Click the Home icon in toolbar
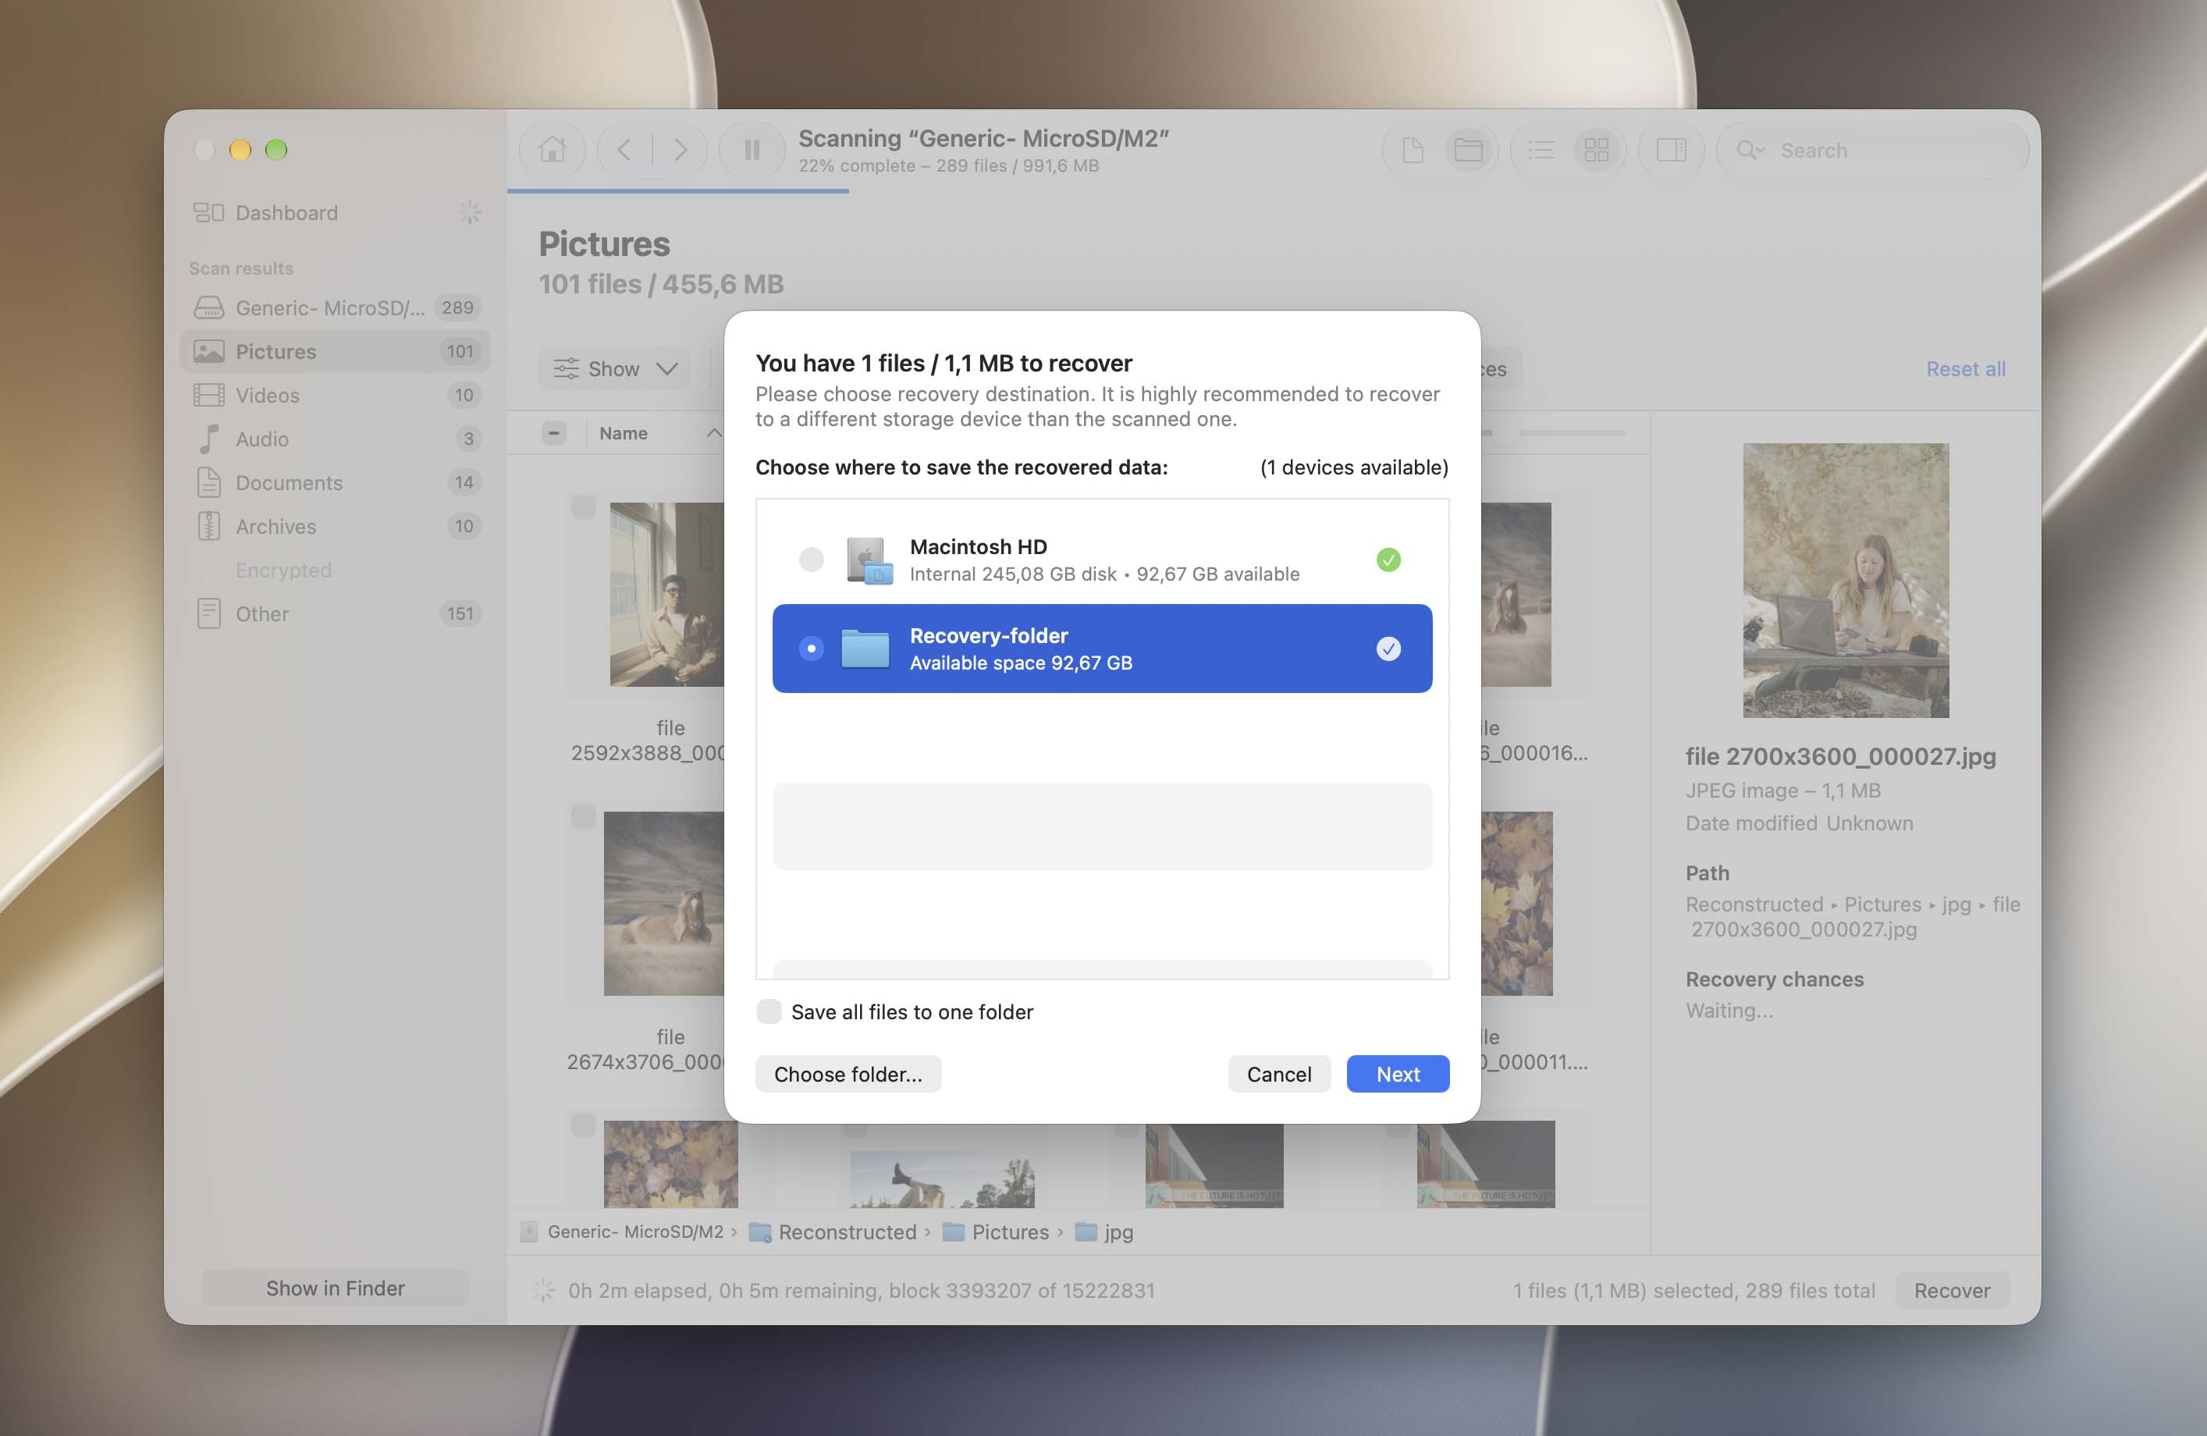 click(x=553, y=149)
